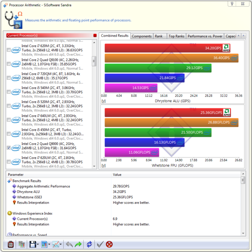Go forward with the green arrow icon

78,244
